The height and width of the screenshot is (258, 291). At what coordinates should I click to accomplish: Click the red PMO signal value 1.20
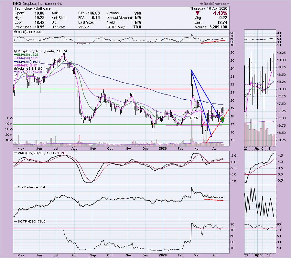[61, 153]
